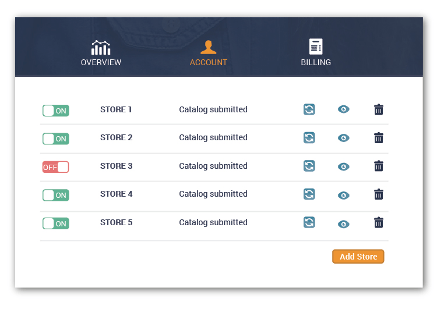Resync the Store 4 catalog

pos(309,194)
